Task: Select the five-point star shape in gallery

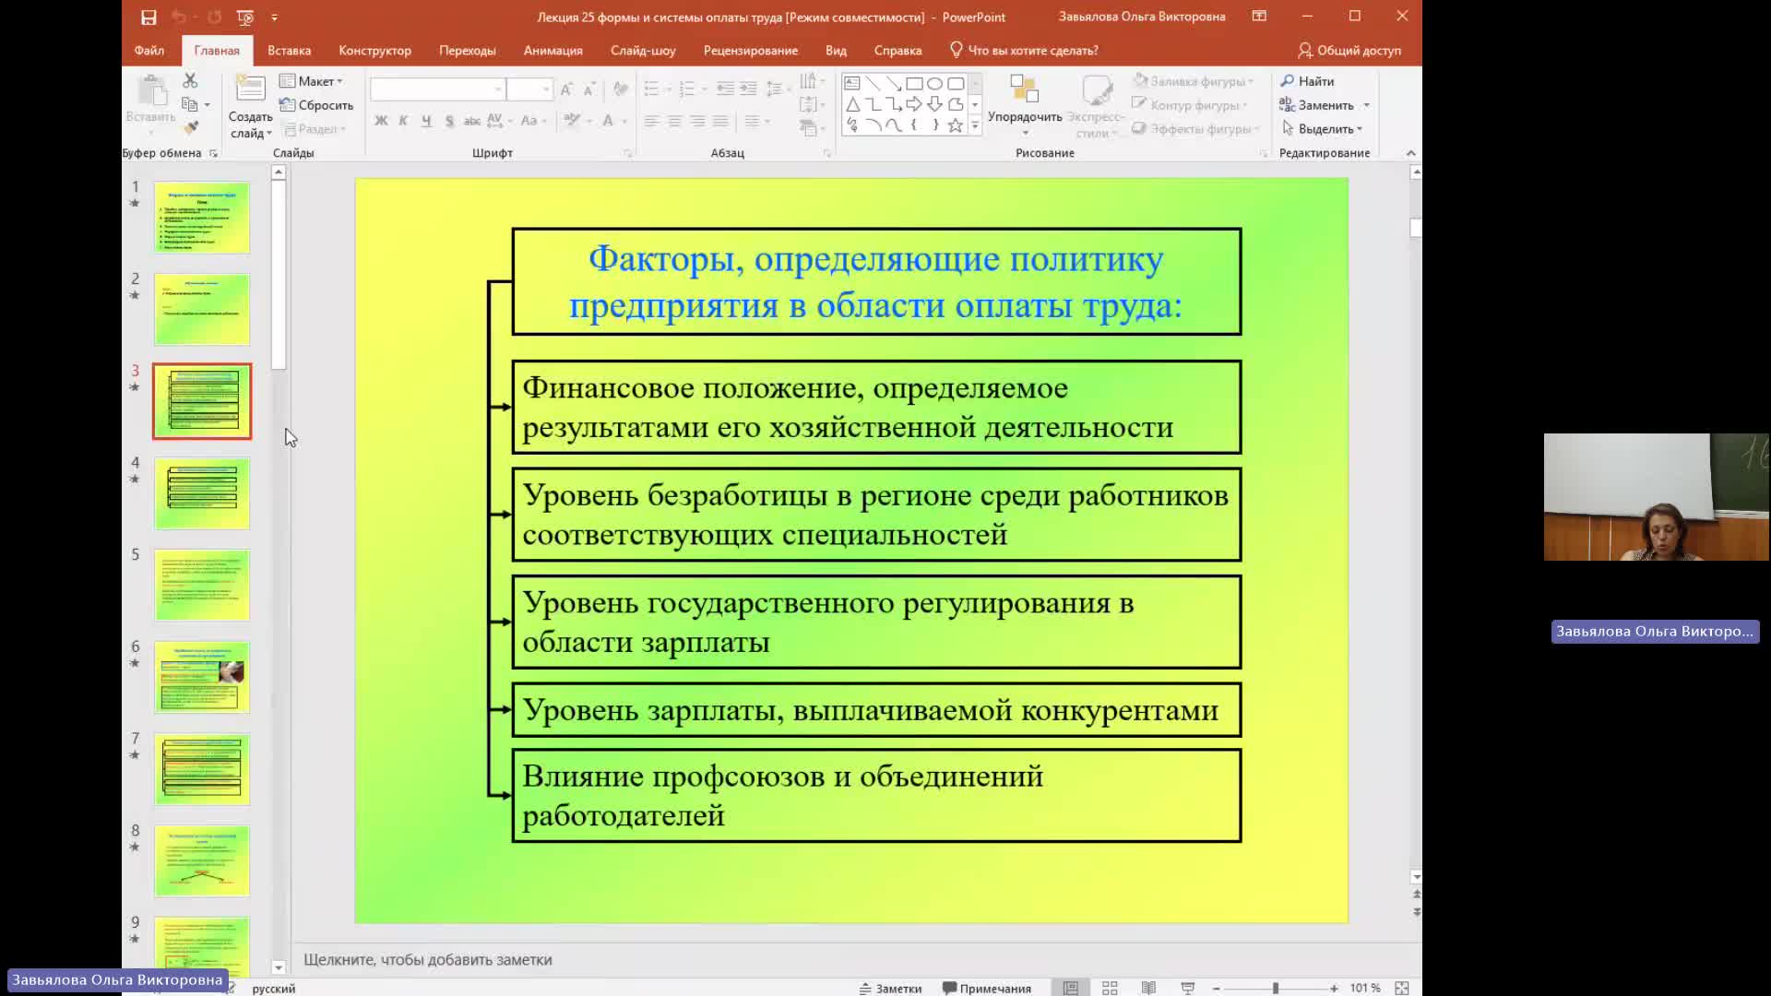Action: pos(956,125)
